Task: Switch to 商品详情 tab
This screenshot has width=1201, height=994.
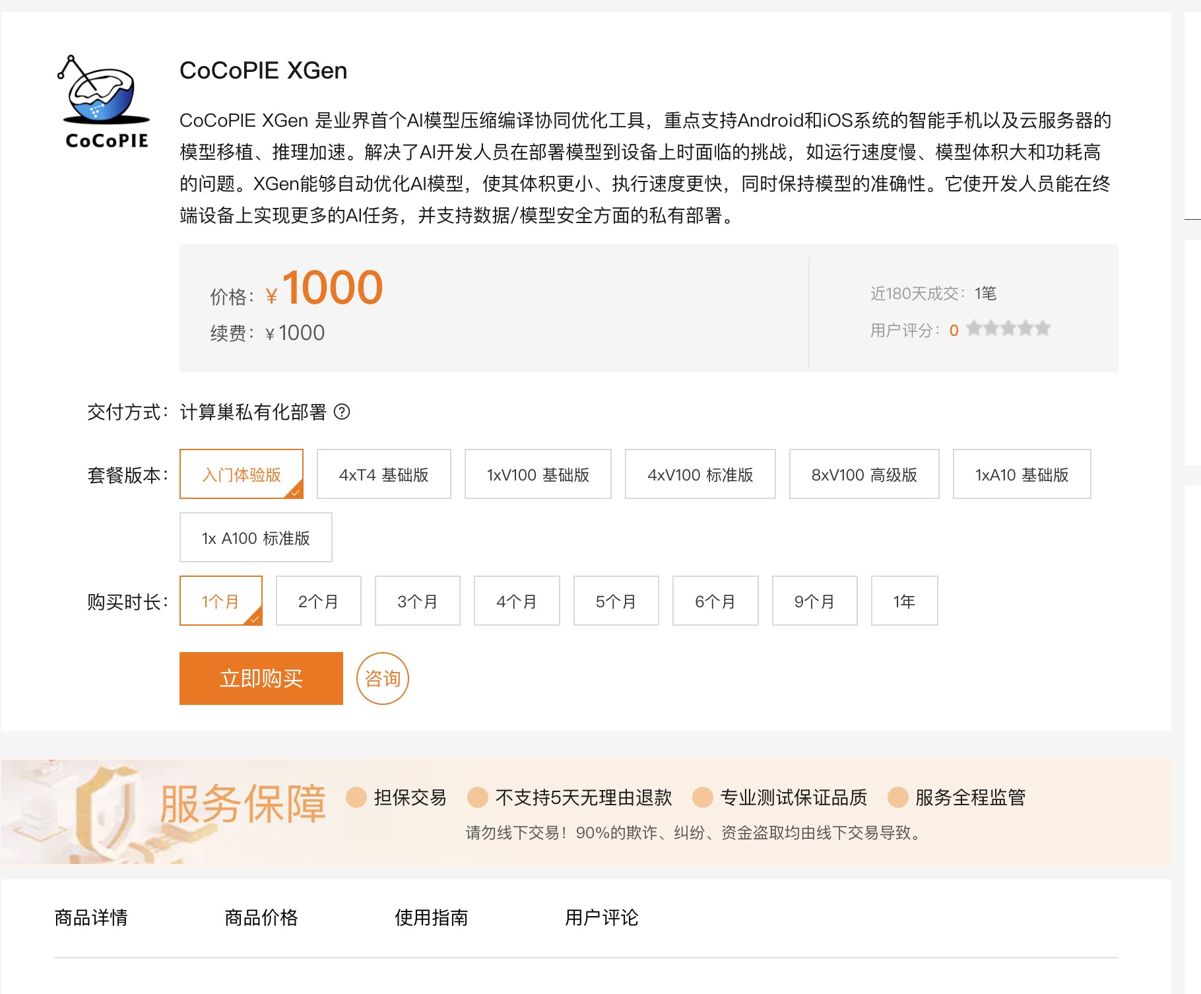Action: point(91,917)
